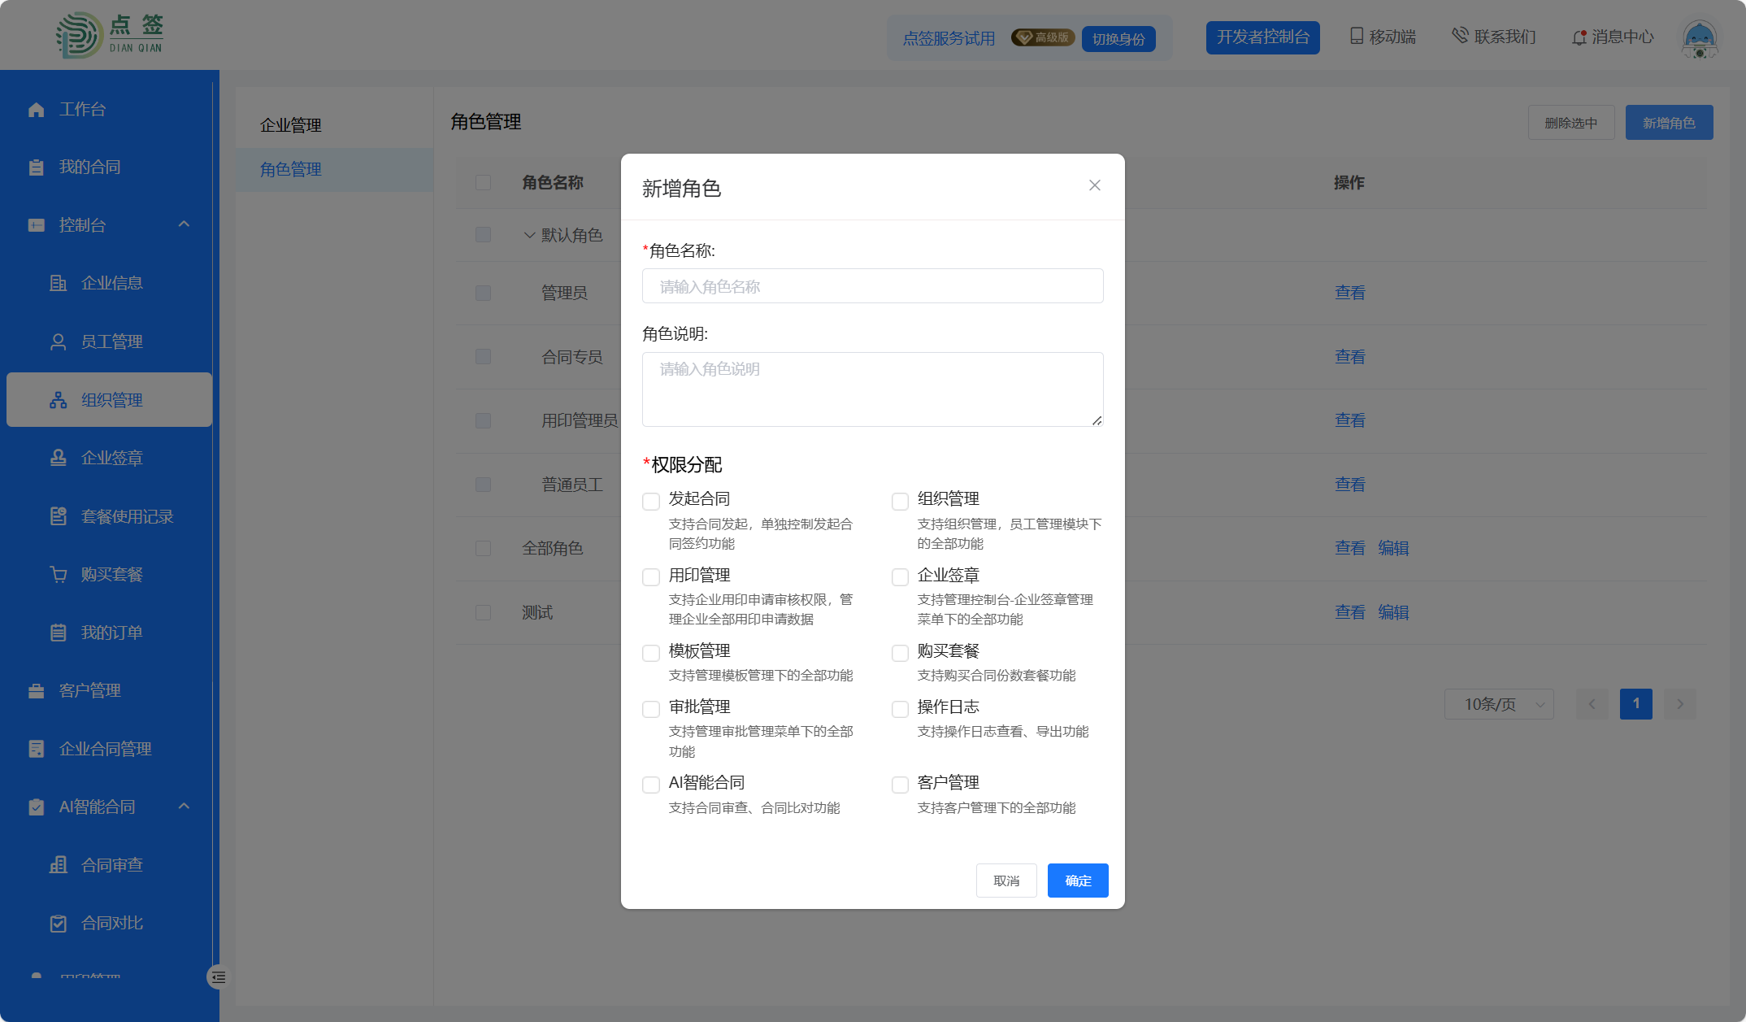Click the 合同审查 icon
Viewport: 1746px width, 1022px height.
point(59,865)
